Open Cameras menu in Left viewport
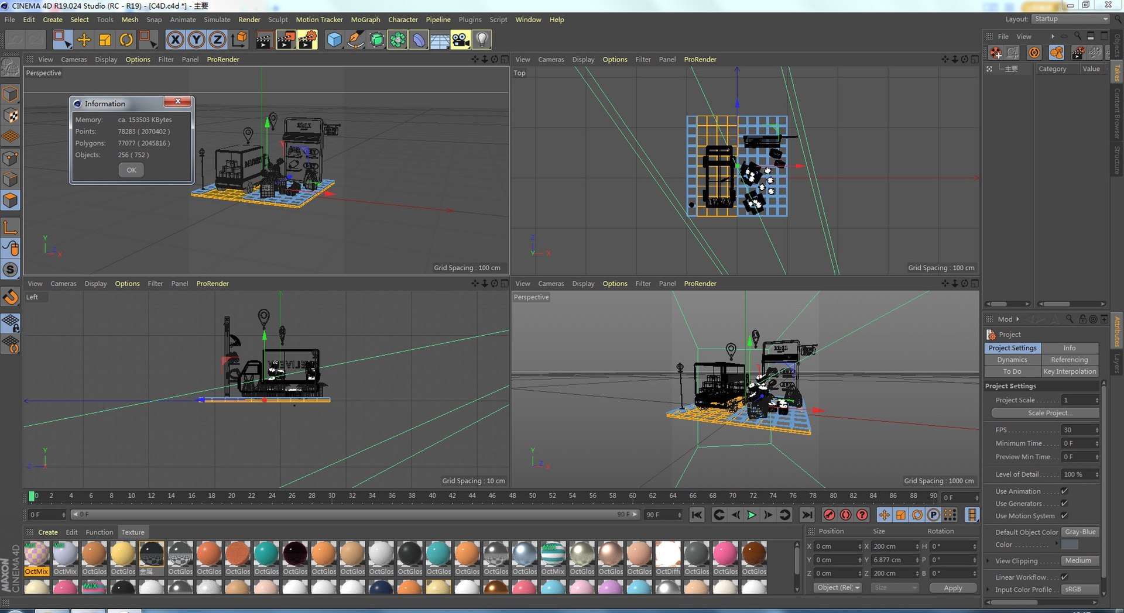 [63, 283]
